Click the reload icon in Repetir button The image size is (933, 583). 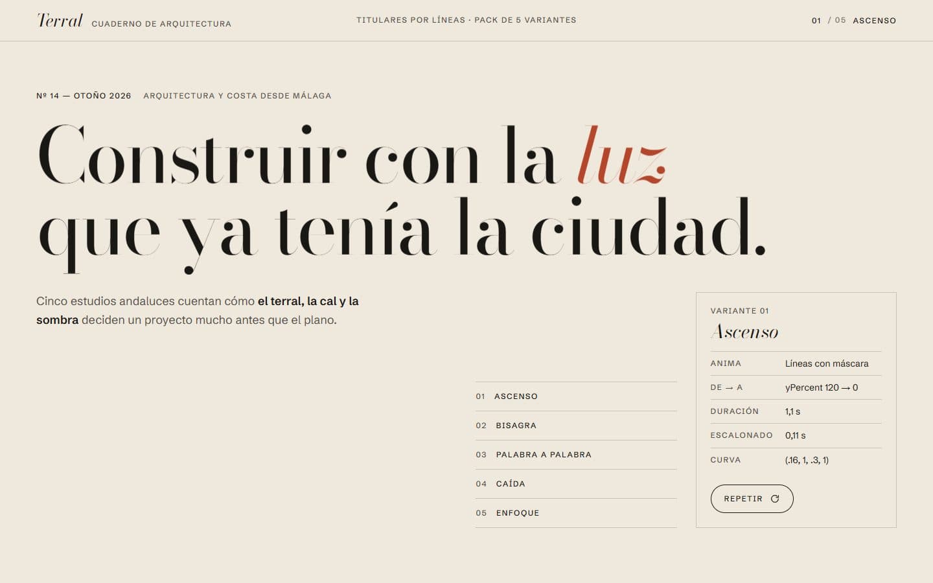(x=775, y=499)
